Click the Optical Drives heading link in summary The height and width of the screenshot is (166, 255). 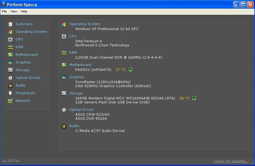81,110
